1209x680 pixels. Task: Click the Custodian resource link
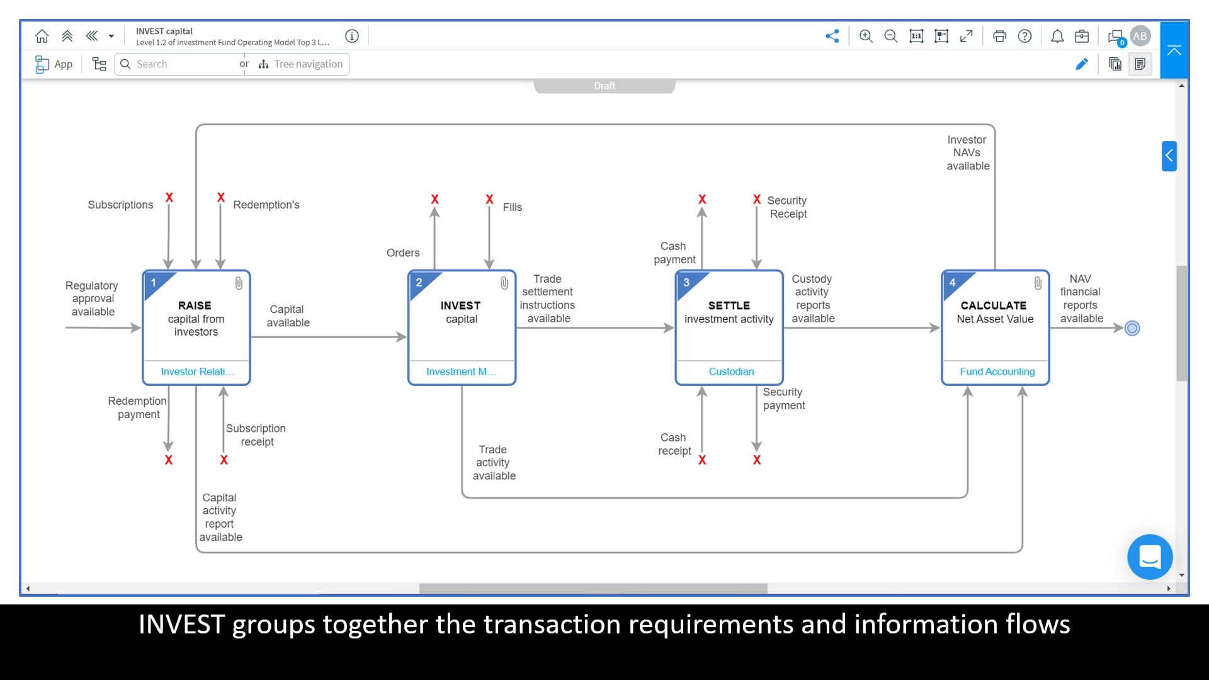pyautogui.click(x=731, y=371)
